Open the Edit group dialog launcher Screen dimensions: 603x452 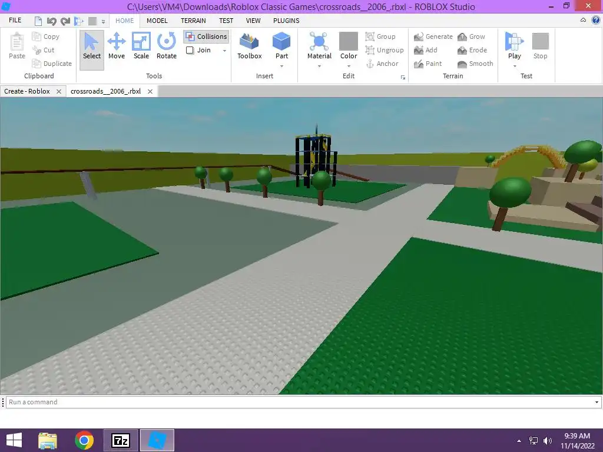click(x=403, y=77)
